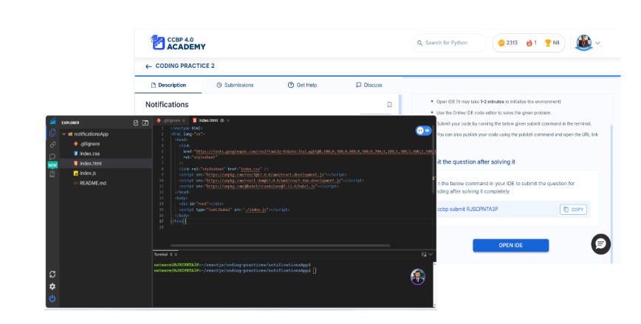The image size is (641, 324).
Task: Click the instructions panel scrollbar
Action: tap(611, 194)
